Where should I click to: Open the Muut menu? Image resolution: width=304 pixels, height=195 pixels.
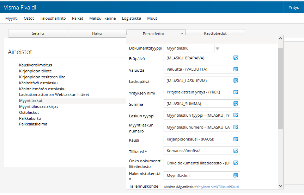[152, 18]
